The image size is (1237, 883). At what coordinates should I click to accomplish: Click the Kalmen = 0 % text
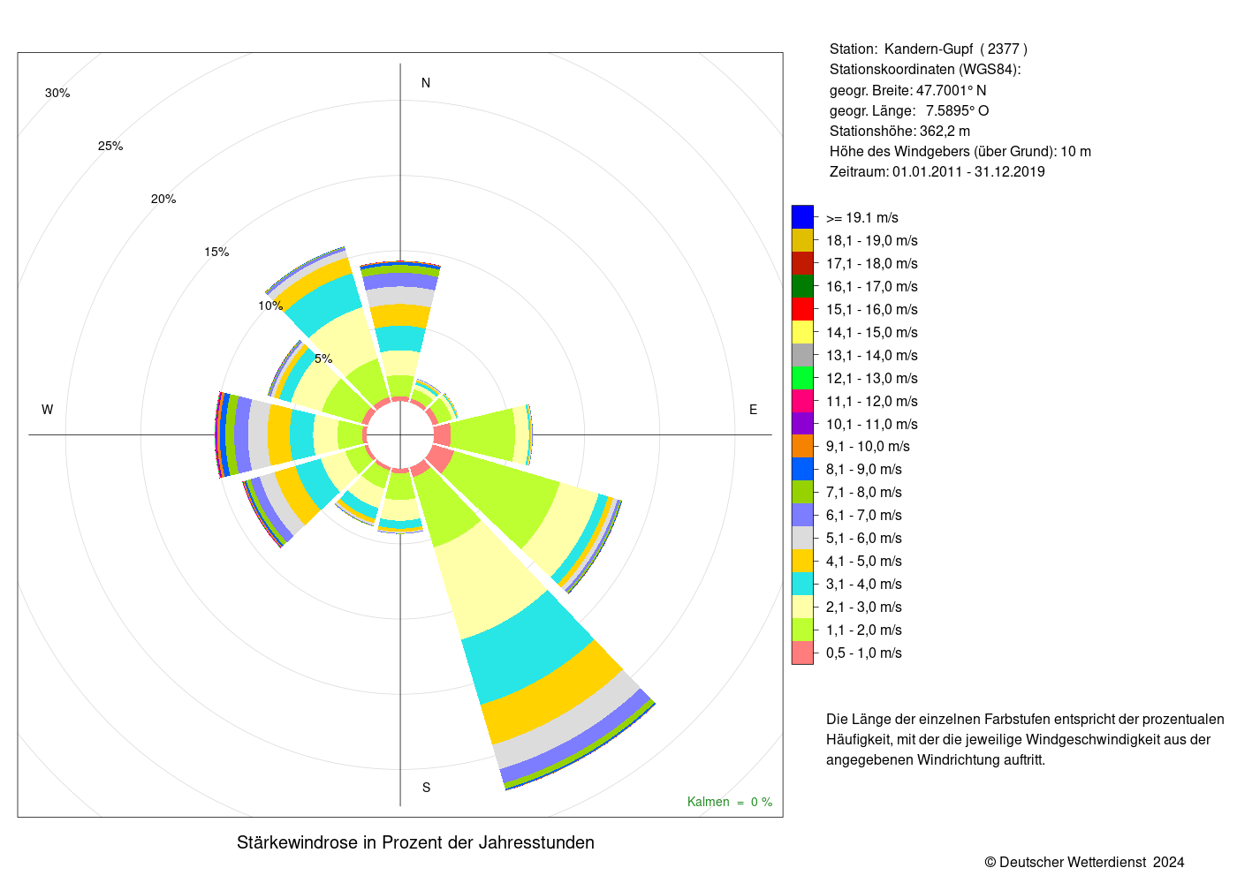click(x=730, y=802)
